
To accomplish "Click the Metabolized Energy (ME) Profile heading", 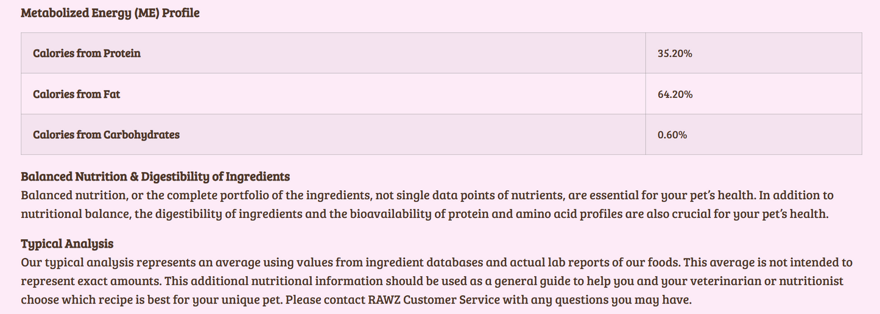I will (x=110, y=13).
